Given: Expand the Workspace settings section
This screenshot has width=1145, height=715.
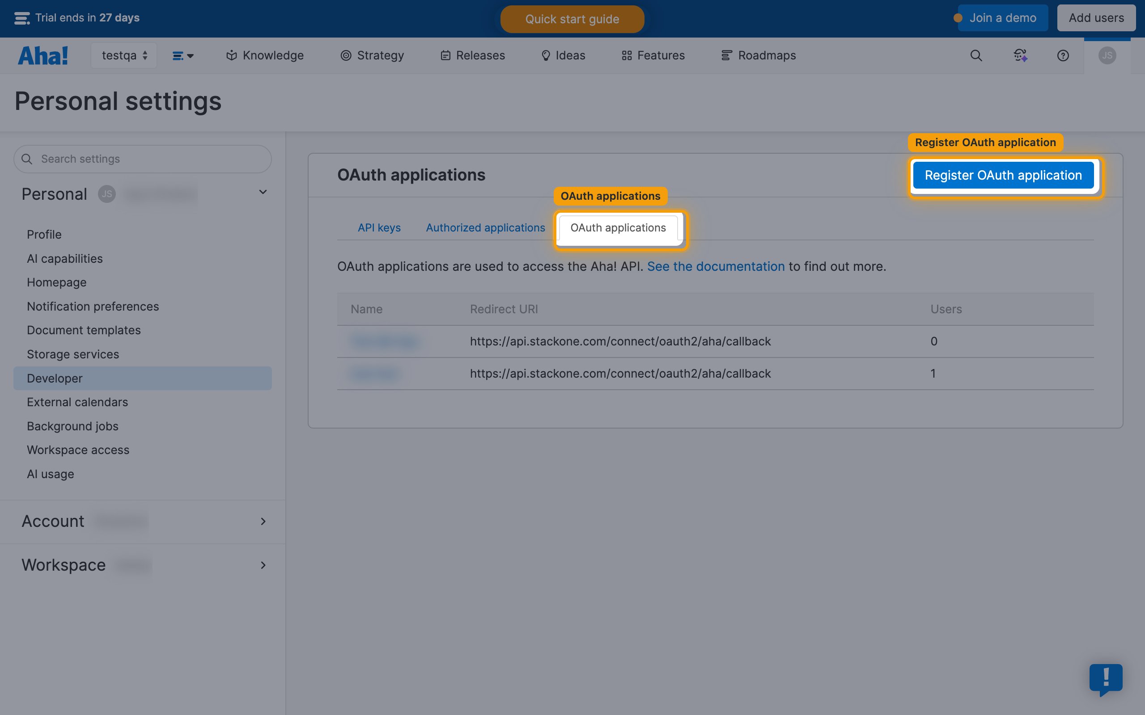Looking at the screenshot, I should coord(263,564).
